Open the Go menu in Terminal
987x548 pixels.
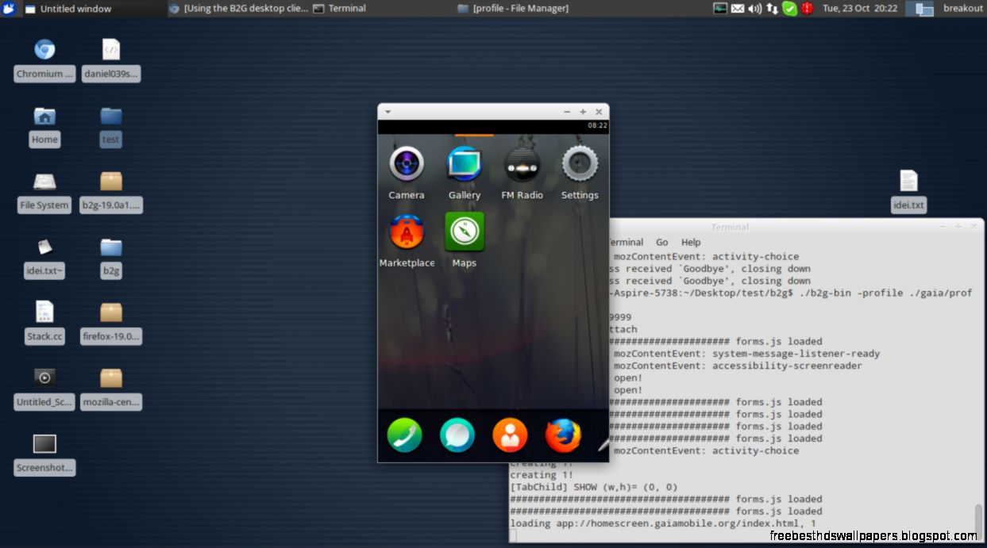661,242
